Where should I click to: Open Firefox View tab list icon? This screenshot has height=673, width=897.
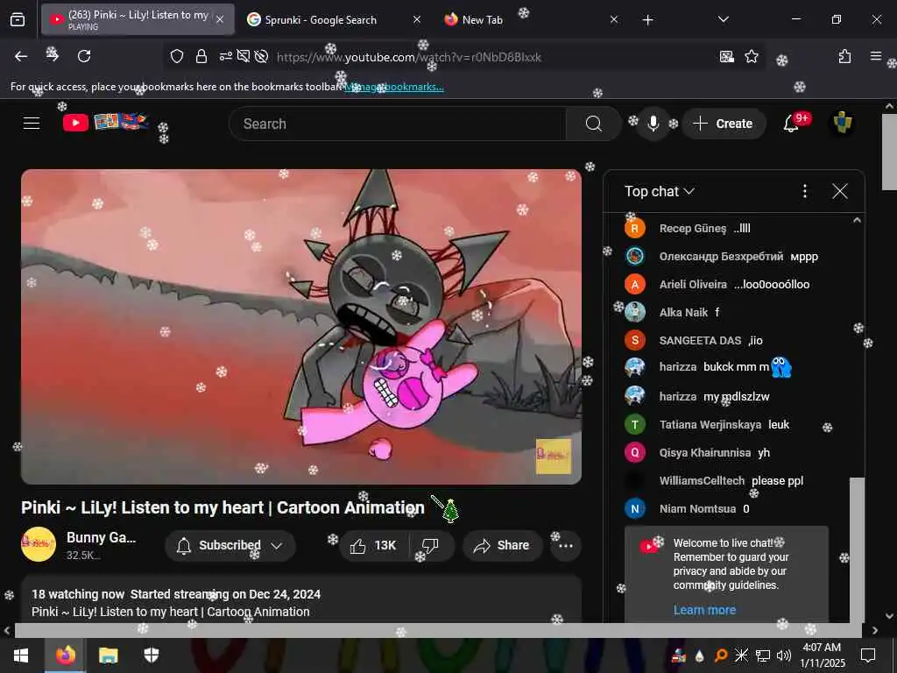point(18,20)
